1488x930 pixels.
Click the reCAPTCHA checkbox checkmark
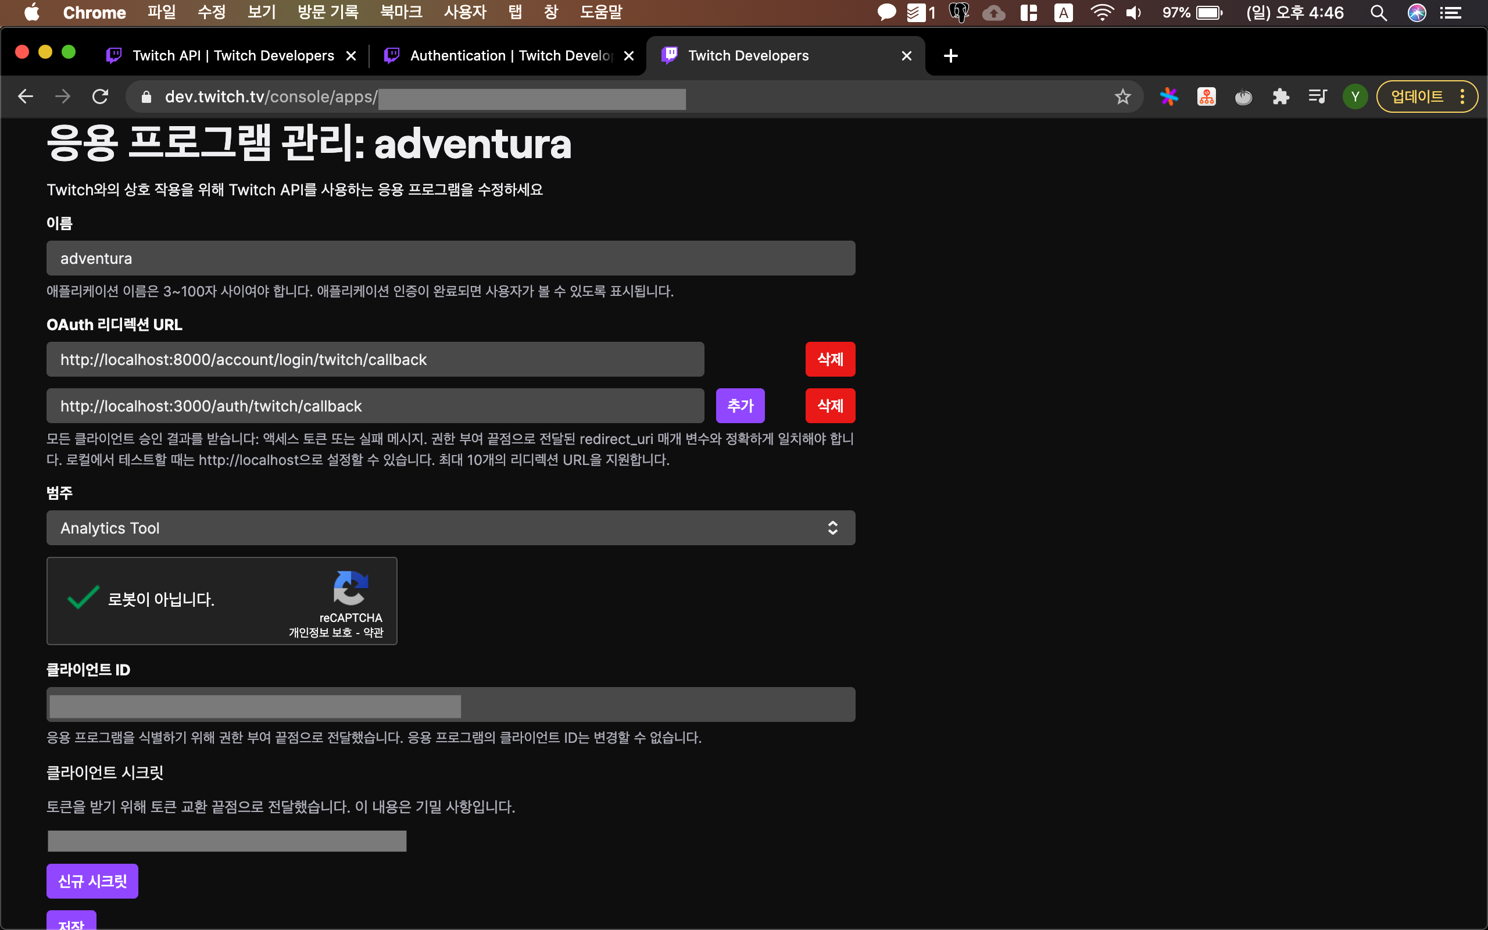click(83, 598)
